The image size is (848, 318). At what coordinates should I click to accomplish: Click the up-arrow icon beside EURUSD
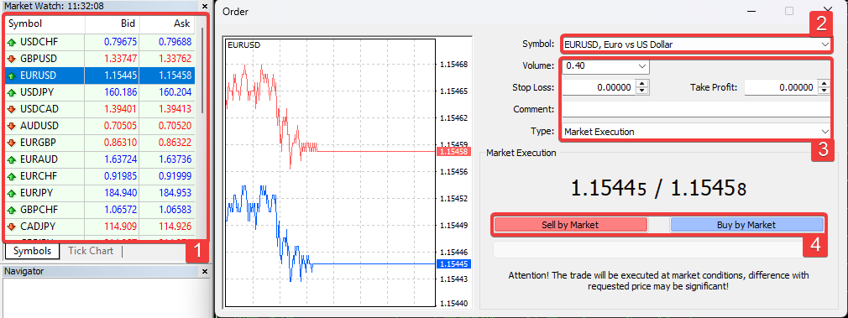tap(12, 76)
